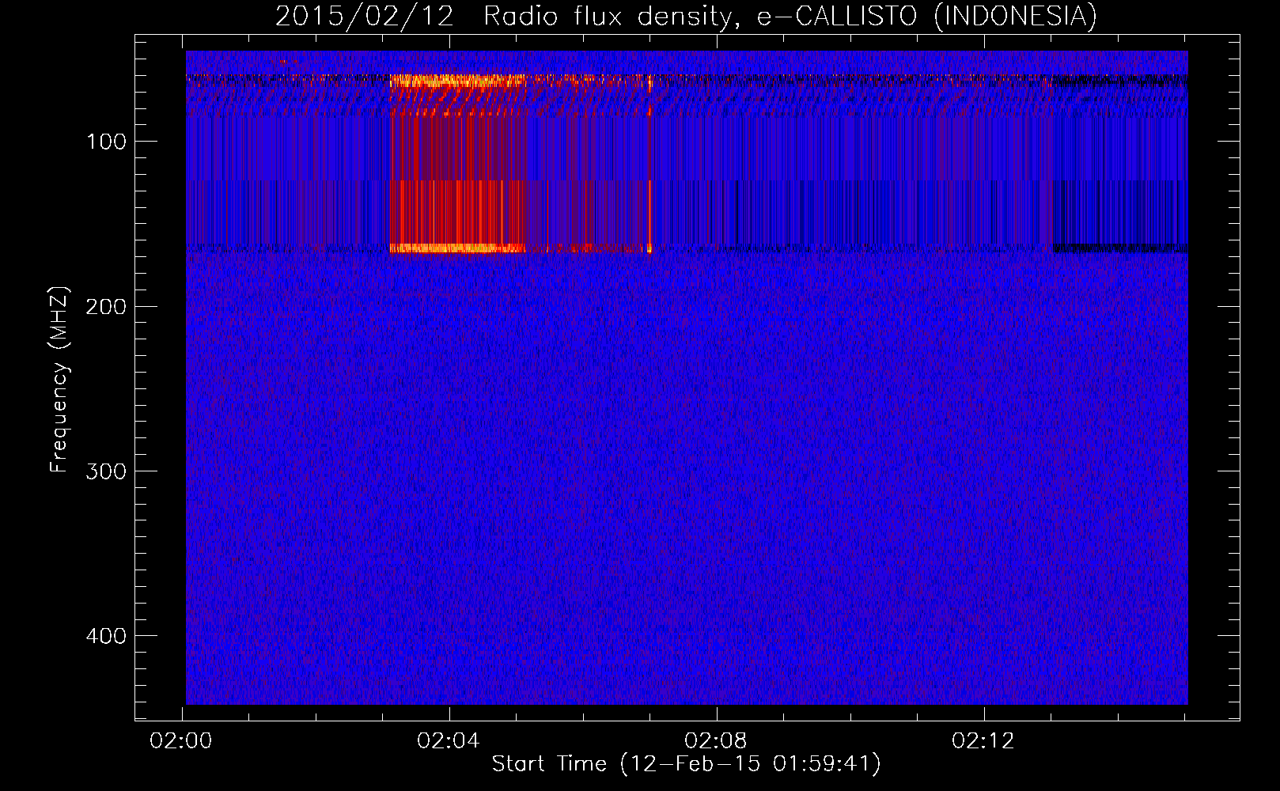The height and width of the screenshot is (791, 1280).
Task: Click the plot title "Radio flux density, e-CALLISTO (INDONESIA)"
Action: click(x=790, y=17)
